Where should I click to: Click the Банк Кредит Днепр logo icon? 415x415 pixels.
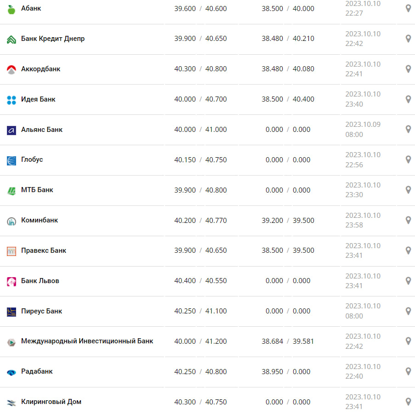(x=11, y=39)
